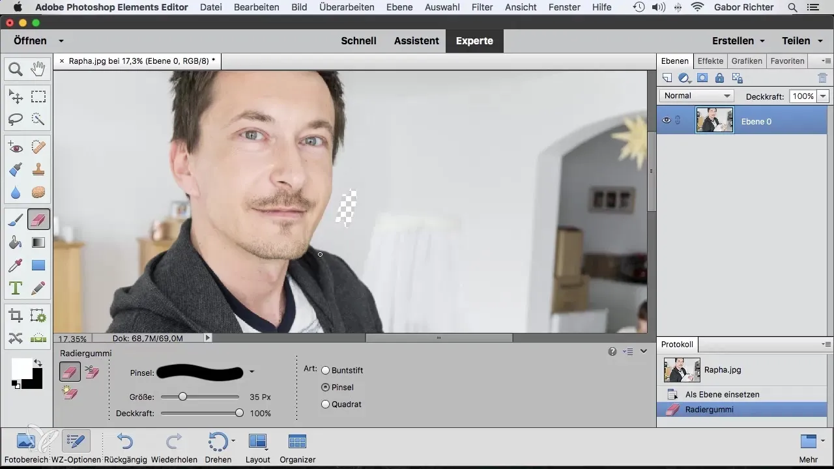Select the Content-Aware Move tool
The height and width of the screenshot is (469, 834).
[16, 338]
